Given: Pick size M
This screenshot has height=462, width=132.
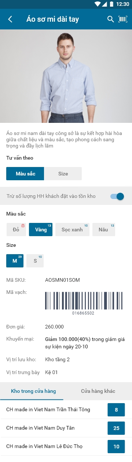Looking at the screenshot, I should [15, 261].
